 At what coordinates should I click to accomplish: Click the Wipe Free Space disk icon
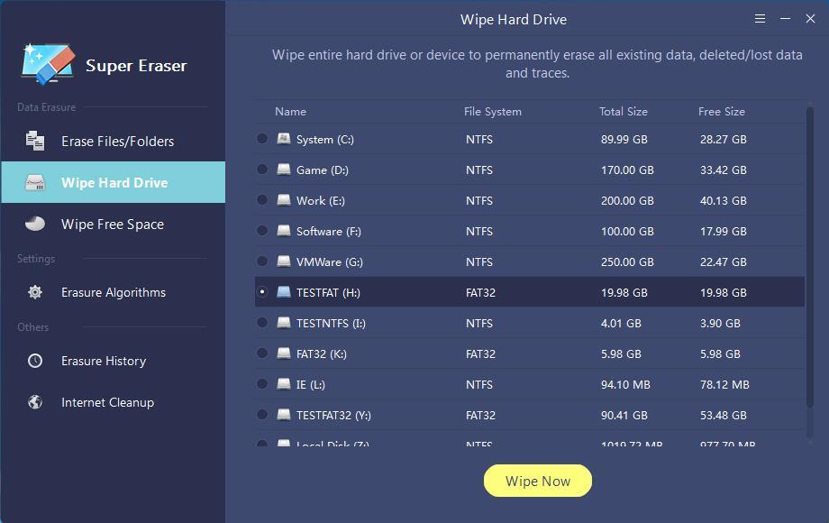click(35, 224)
